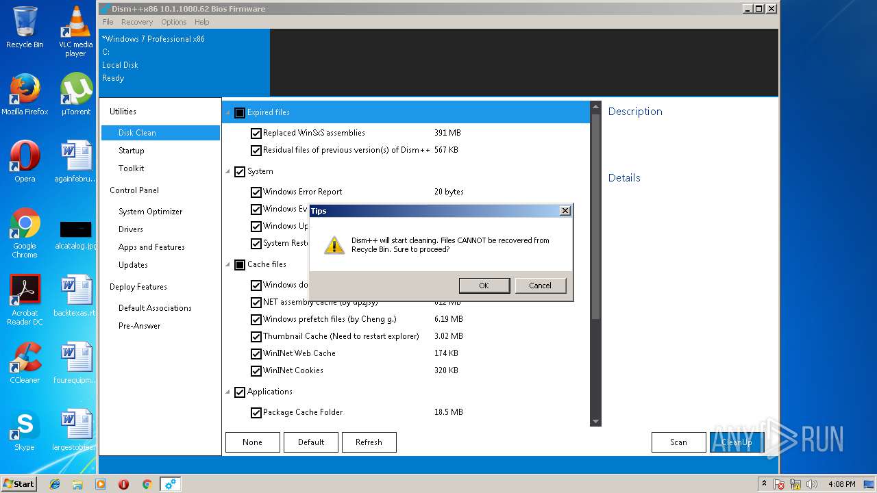Toggle the System group checkbox

click(240, 172)
